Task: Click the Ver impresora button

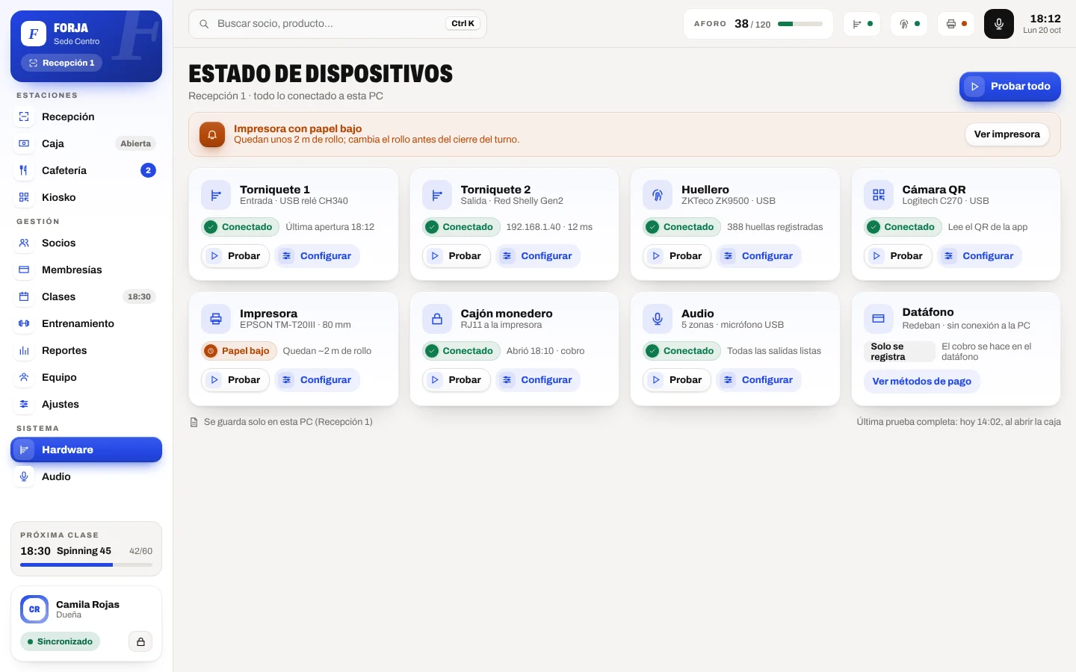Action: 1007,134
